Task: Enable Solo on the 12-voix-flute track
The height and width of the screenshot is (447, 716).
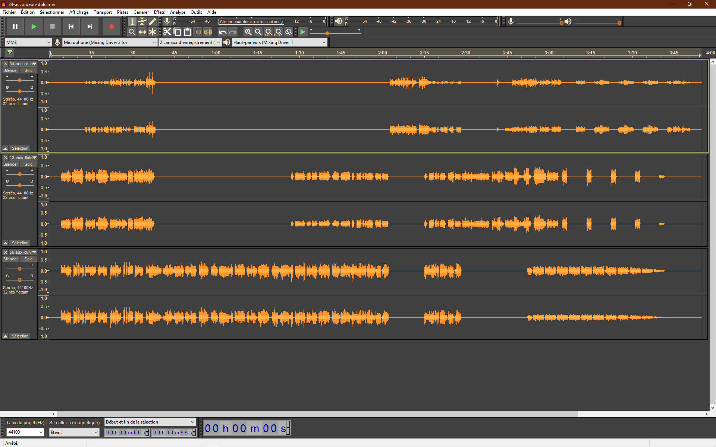Action: 28,164
